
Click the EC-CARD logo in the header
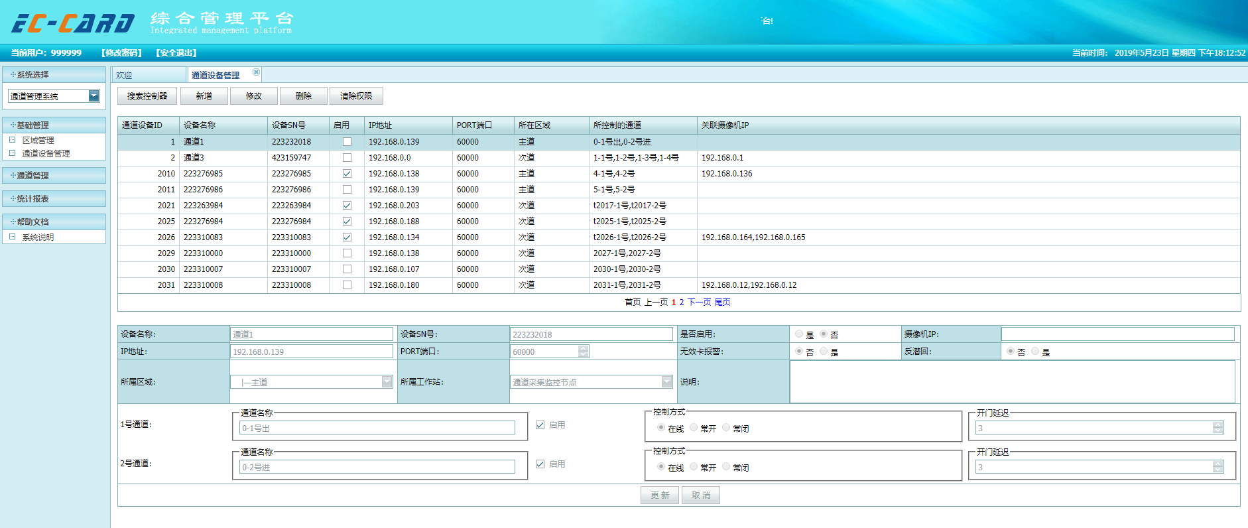[73, 23]
